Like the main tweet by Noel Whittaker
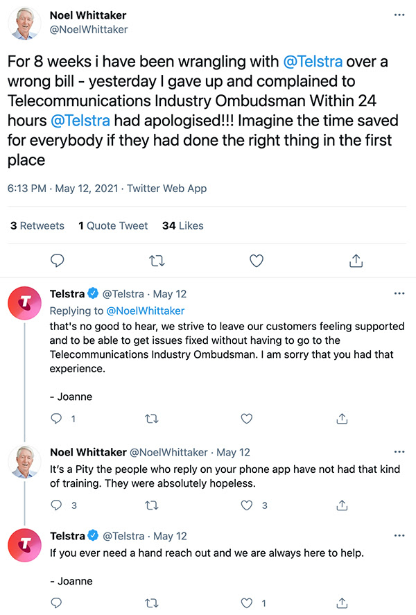 pyautogui.click(x=257, y=261)
